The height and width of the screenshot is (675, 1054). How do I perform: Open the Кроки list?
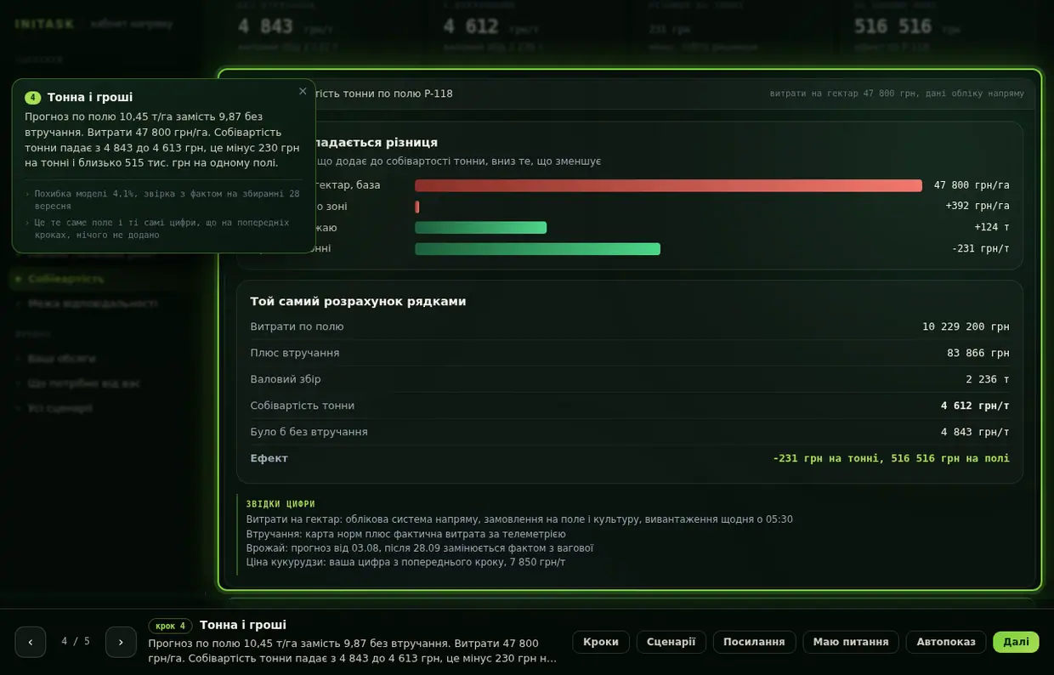click(601, 642)
